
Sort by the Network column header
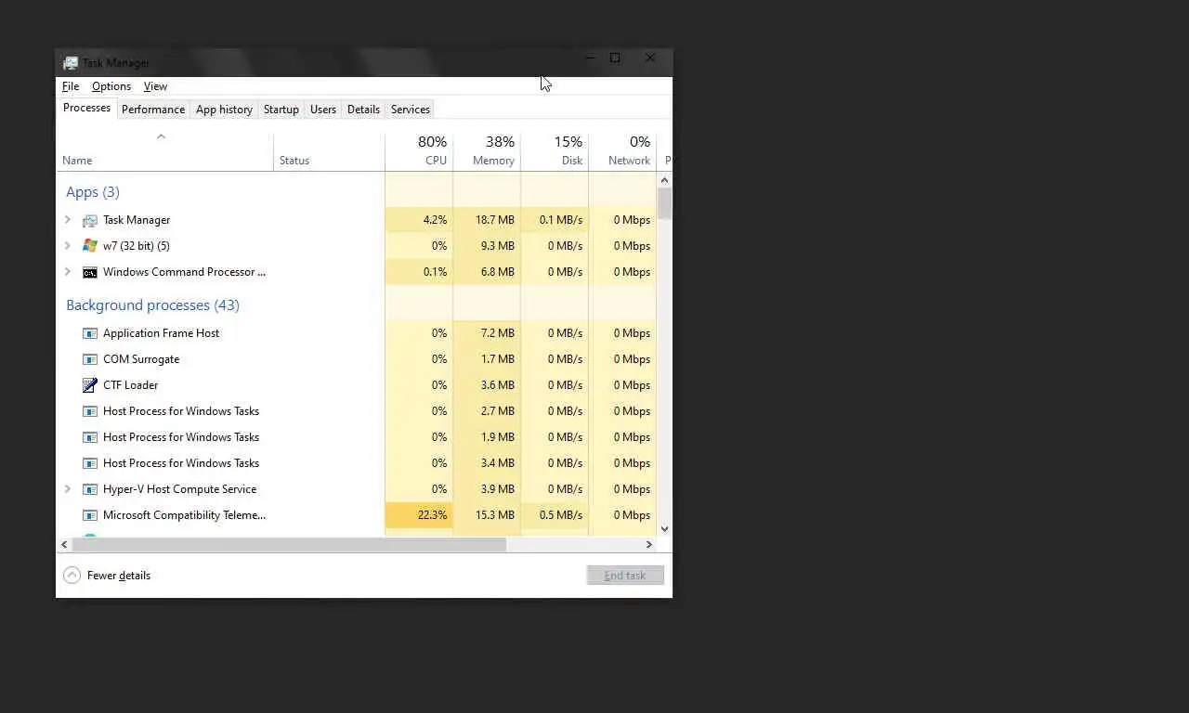click(x=622, y=152)
